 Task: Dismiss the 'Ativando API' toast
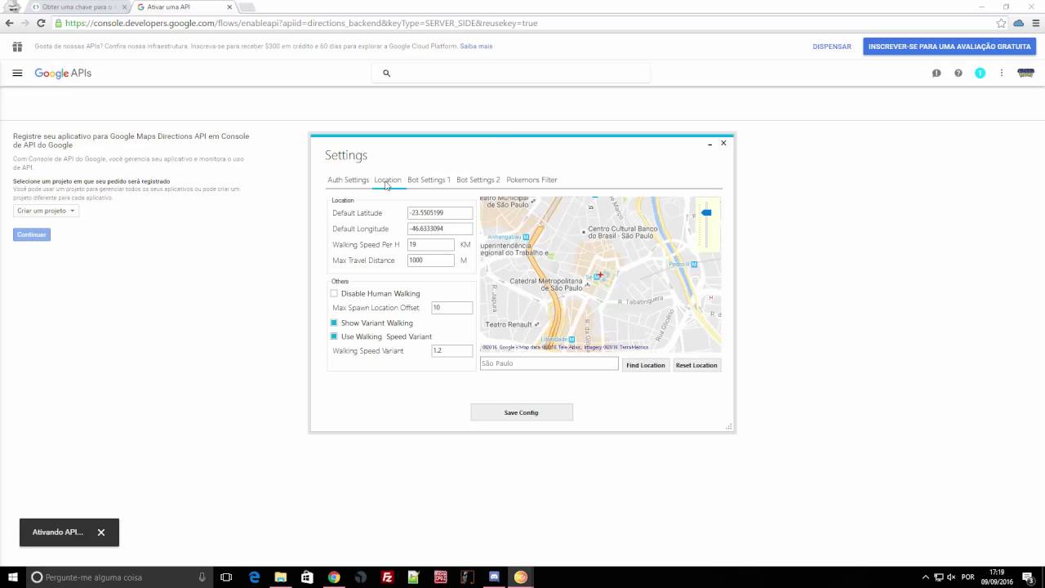tap(101, 532)
